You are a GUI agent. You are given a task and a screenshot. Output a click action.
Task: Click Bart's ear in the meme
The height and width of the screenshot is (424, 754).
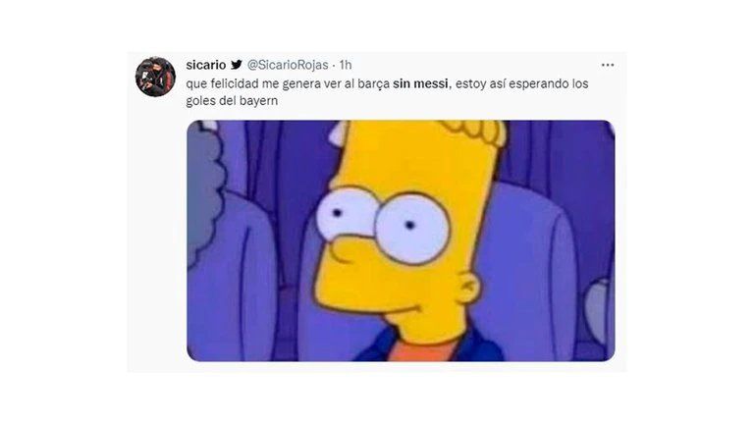click(x=467, y=287)
